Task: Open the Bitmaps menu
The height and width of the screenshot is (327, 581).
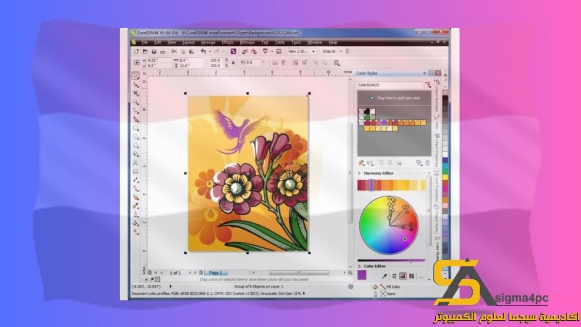Action: point(247,42)
